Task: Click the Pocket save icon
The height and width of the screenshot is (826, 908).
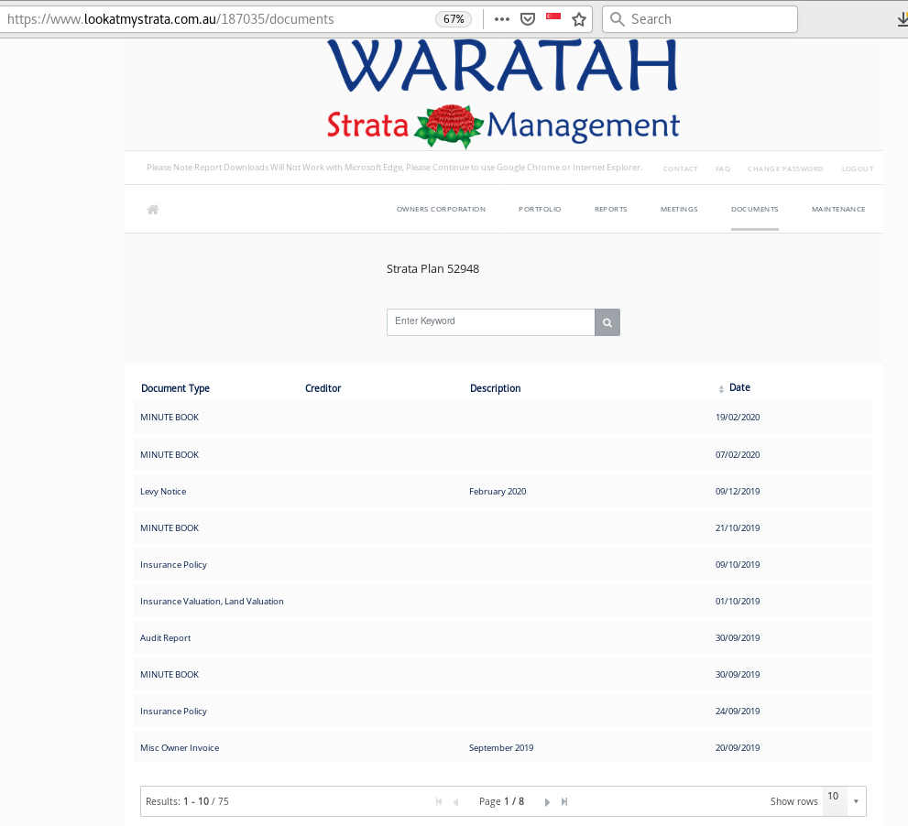Action: click(528, 19)
